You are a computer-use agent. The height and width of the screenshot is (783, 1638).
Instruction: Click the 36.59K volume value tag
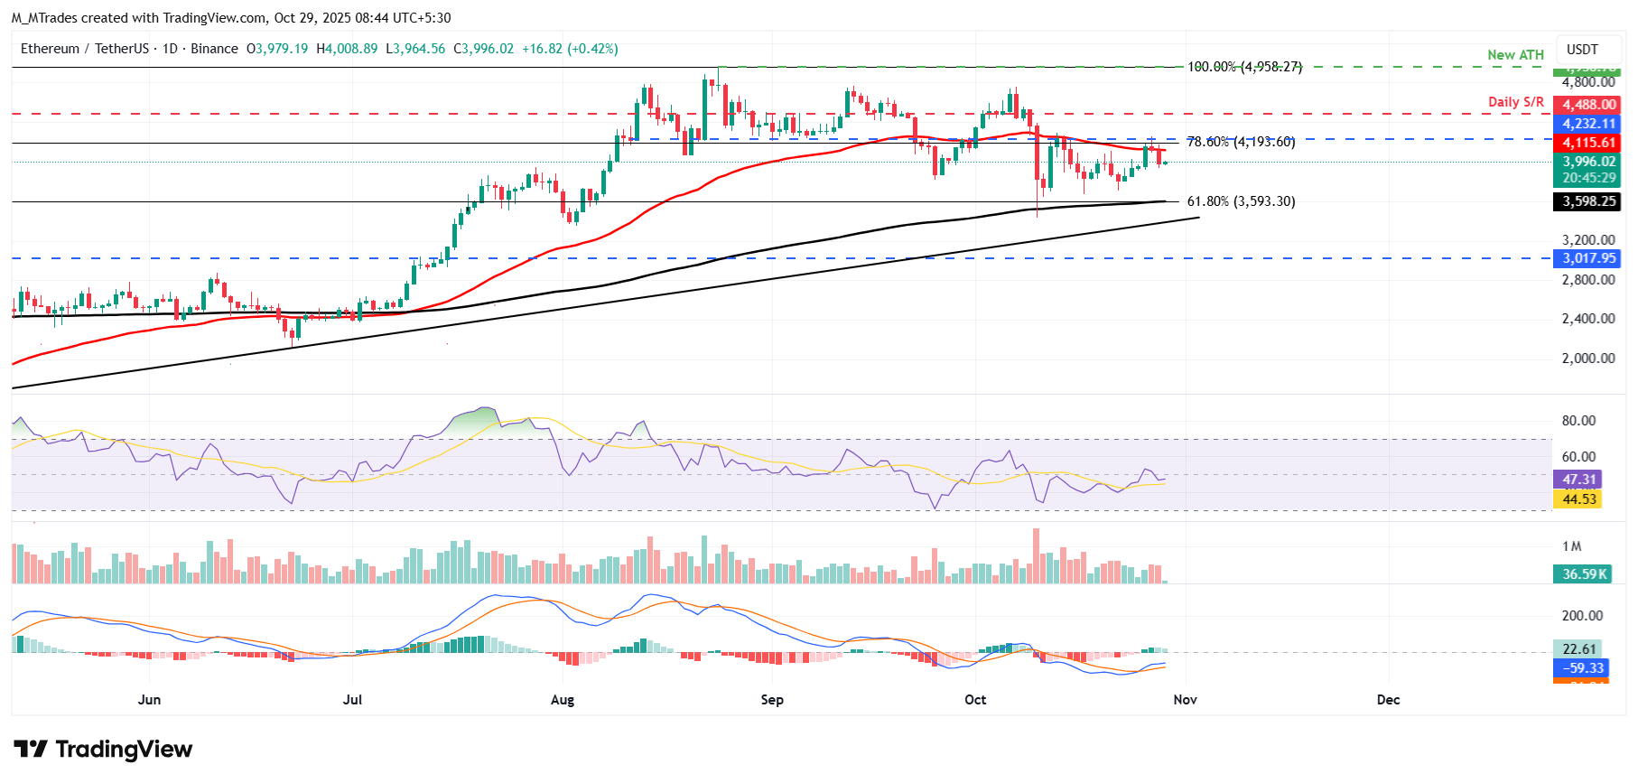[x=1584, y=574]
